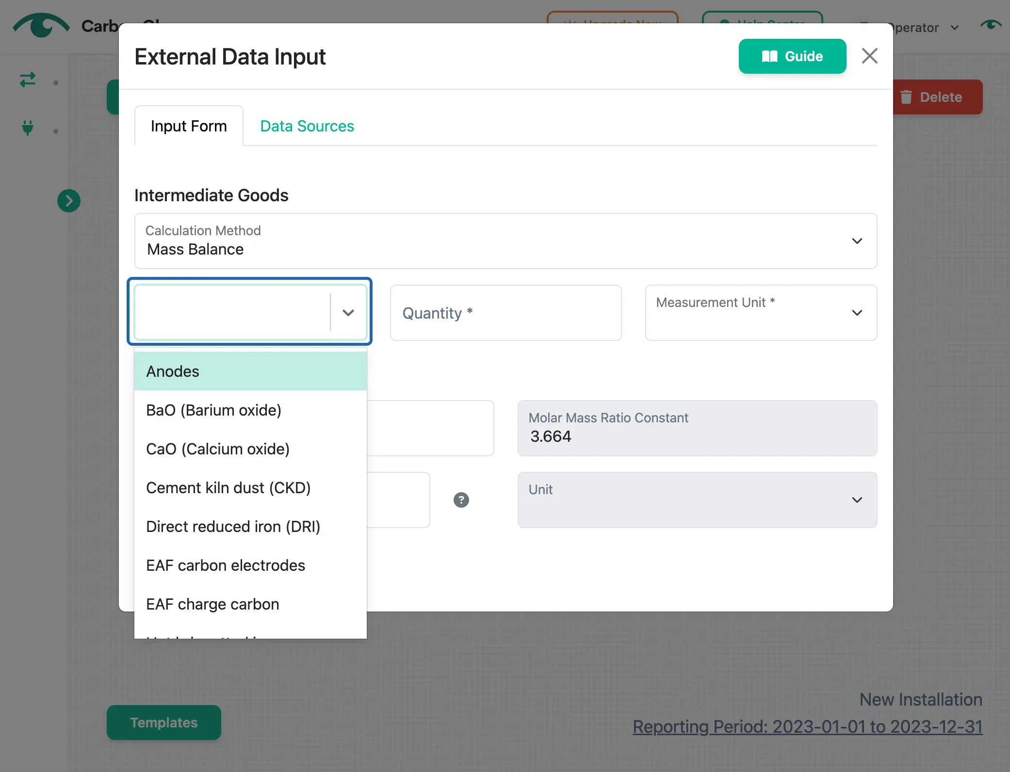
Task: Click the trash icon on Delete
Action: click(906, 97)
